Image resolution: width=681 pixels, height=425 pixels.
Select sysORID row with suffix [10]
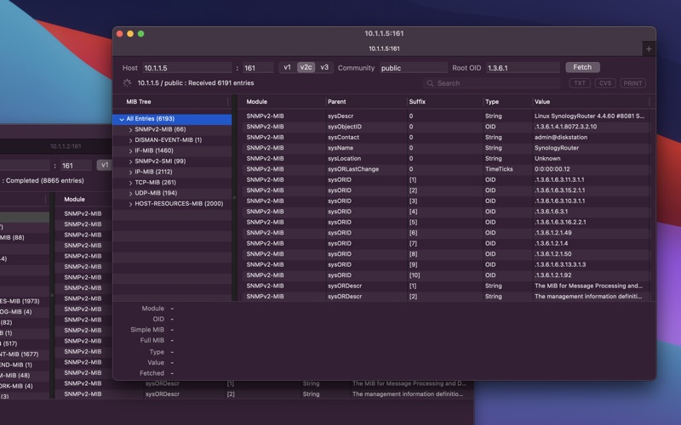pos(446,275)
